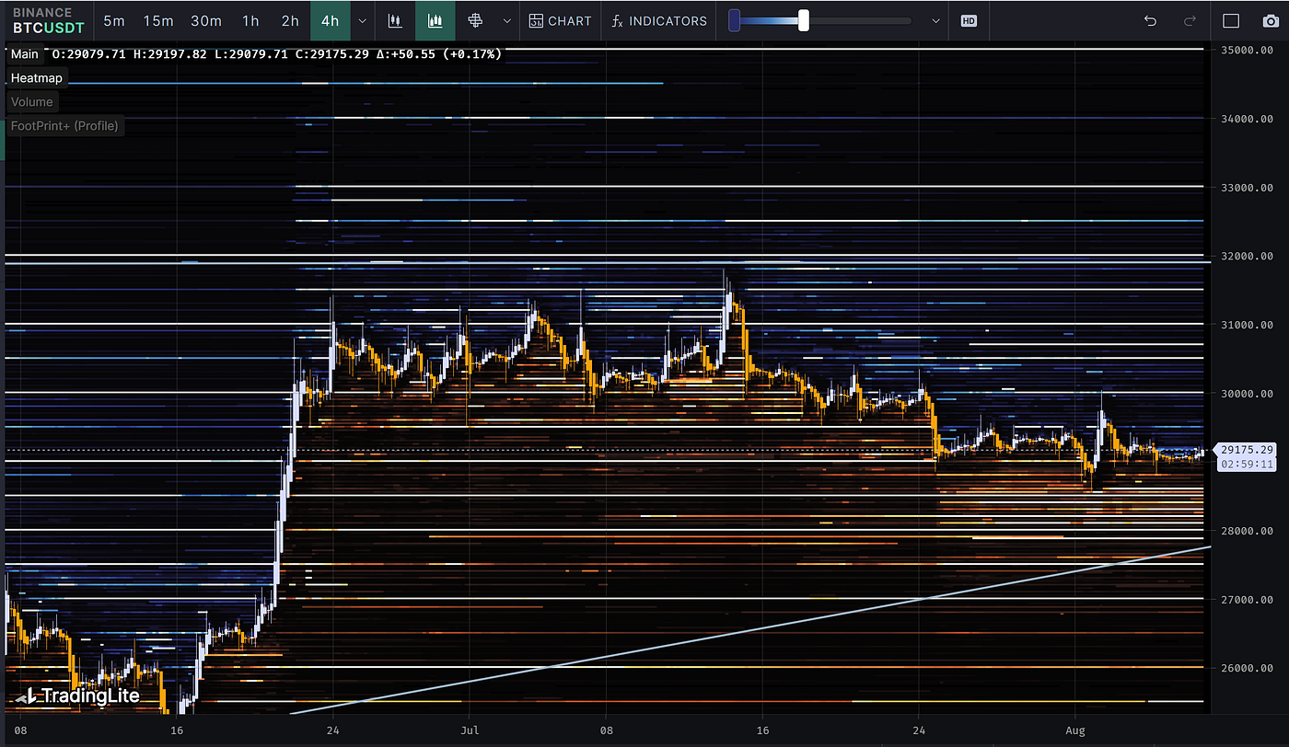The image size is (1289, 747).
Task: Toggle the HD heatmap mode
Action: pyautogui.click(x=969, y=20)
